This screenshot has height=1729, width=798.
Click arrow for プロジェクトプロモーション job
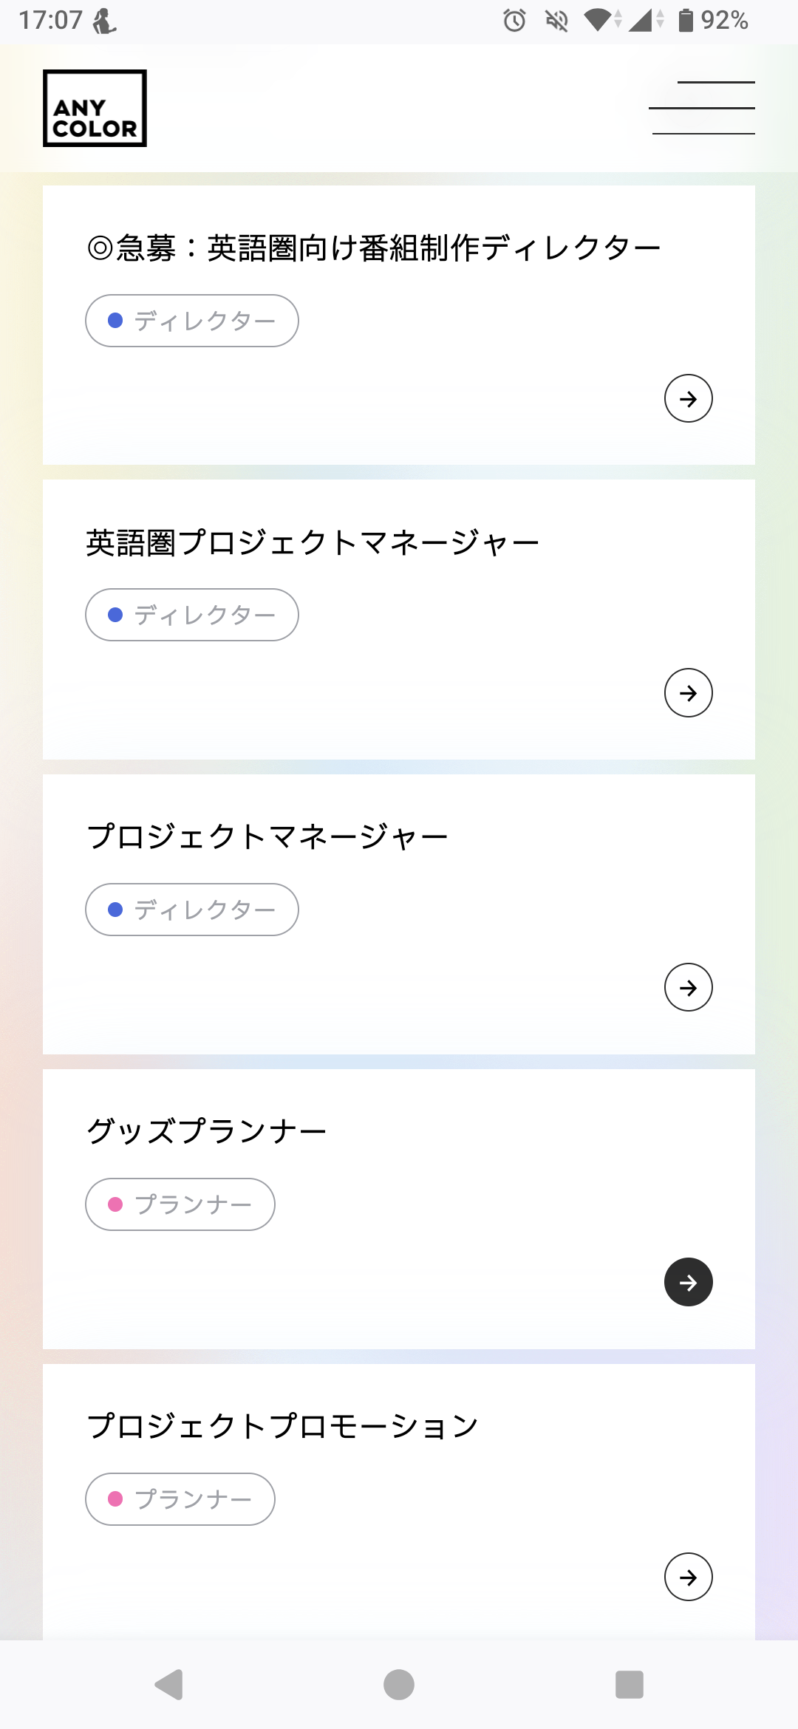pyautogui.click(x=688, y=1578)
